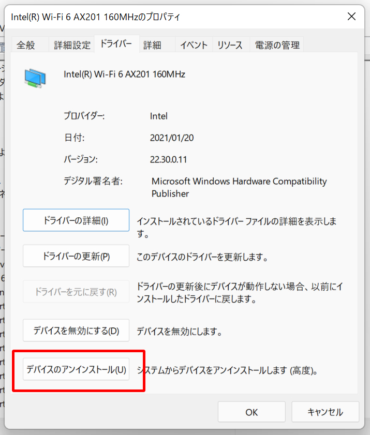This screenshot has width=370, height=435.
Task: Click ドライバーの更新(P) button
Action: tap(76, 256)
